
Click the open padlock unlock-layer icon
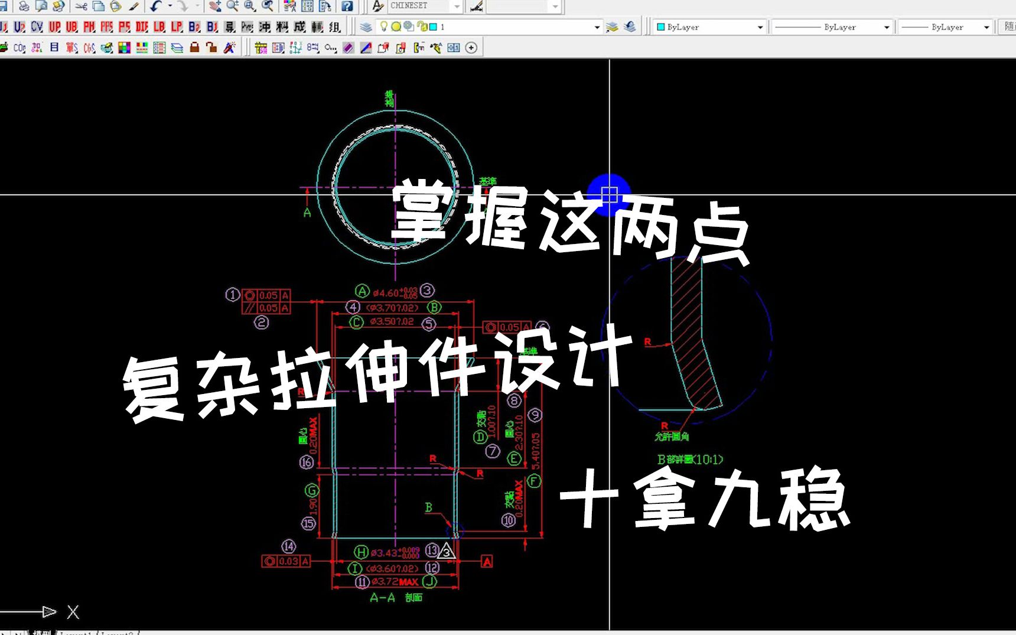click(211, 48)
